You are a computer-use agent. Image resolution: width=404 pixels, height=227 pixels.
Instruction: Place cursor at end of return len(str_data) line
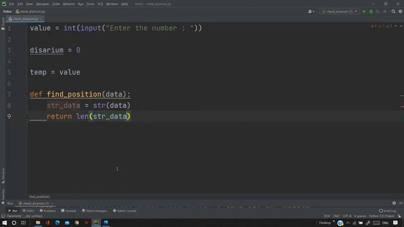(131, 116)
